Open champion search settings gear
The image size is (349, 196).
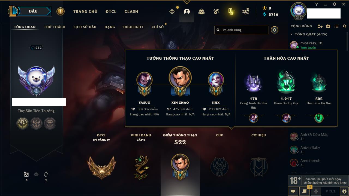click(x=275, y=30)
